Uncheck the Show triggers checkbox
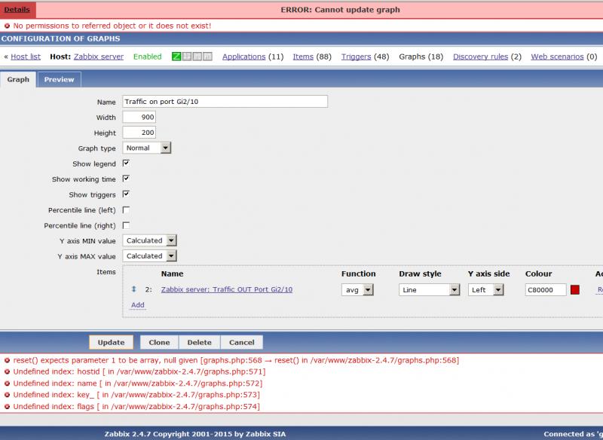603x440 pixels. pyautogui.click(x=126, y=194)
